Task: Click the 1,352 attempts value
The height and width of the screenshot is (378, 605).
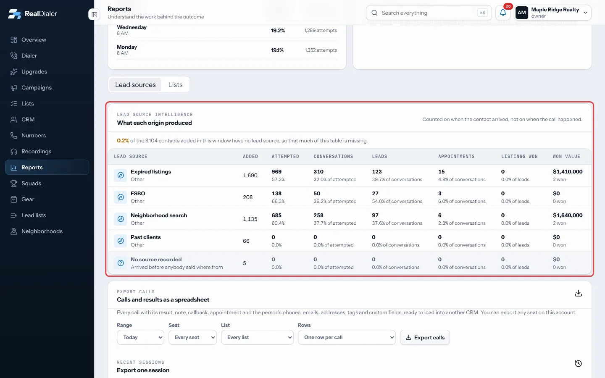Action: [x=321, y=50]
